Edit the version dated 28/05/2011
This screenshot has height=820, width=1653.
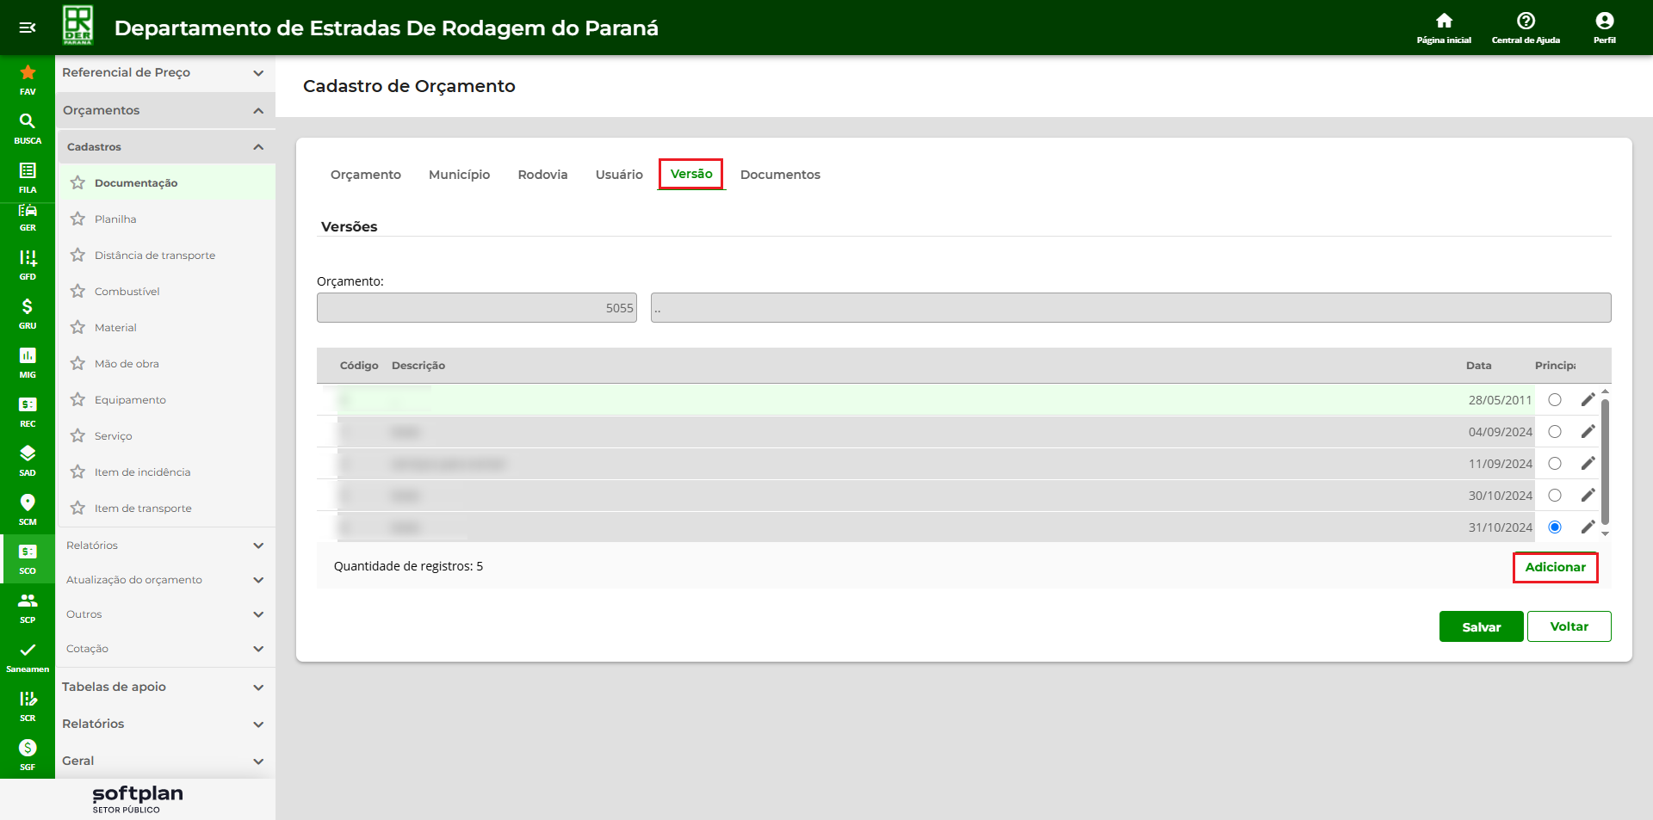1588,400
